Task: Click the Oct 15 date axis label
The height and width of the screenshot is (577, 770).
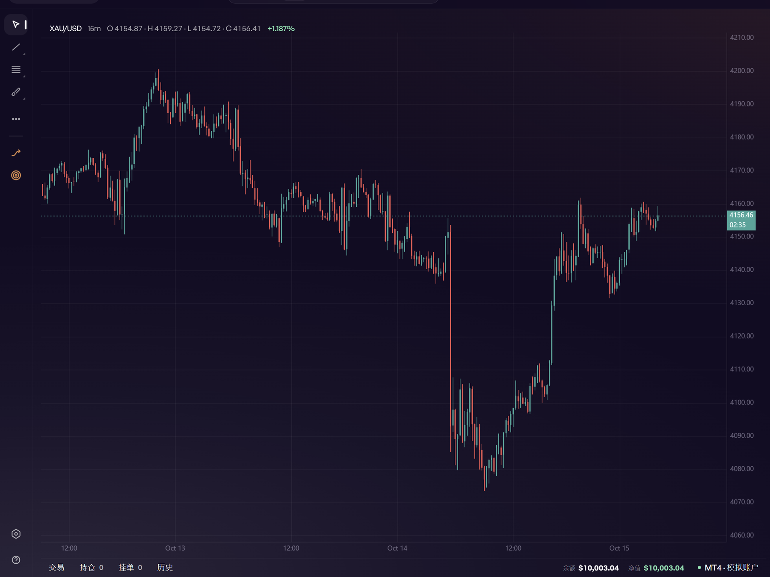Action: [619, 548]
